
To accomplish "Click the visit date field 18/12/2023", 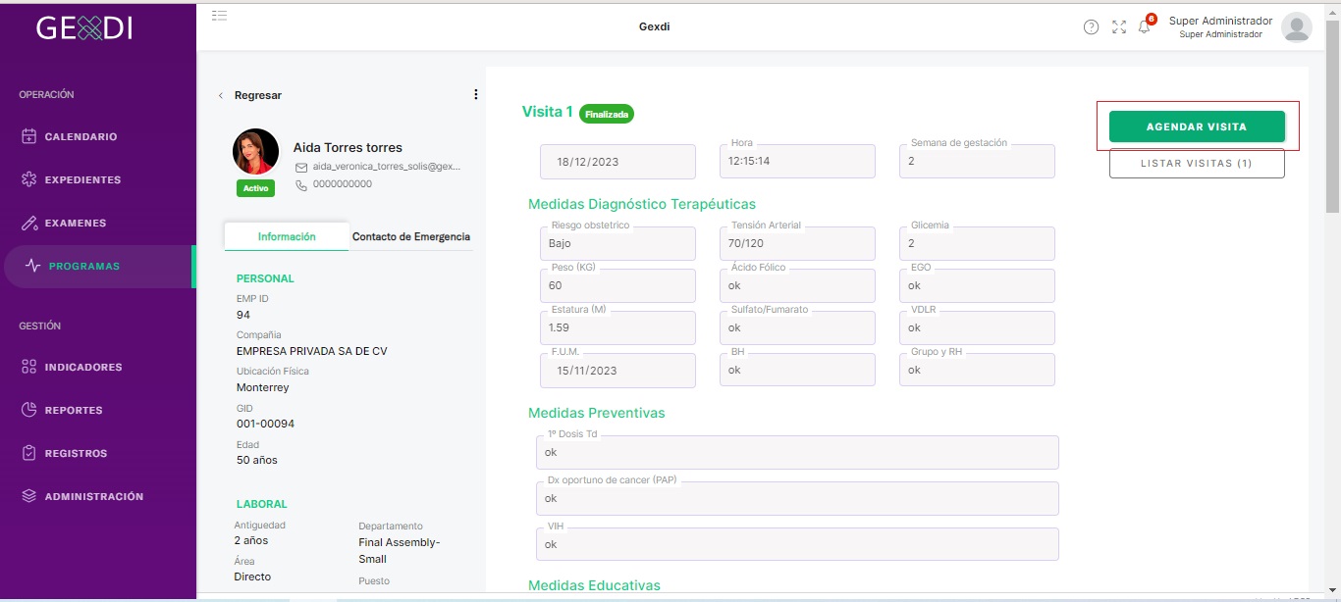I will 617,162.
